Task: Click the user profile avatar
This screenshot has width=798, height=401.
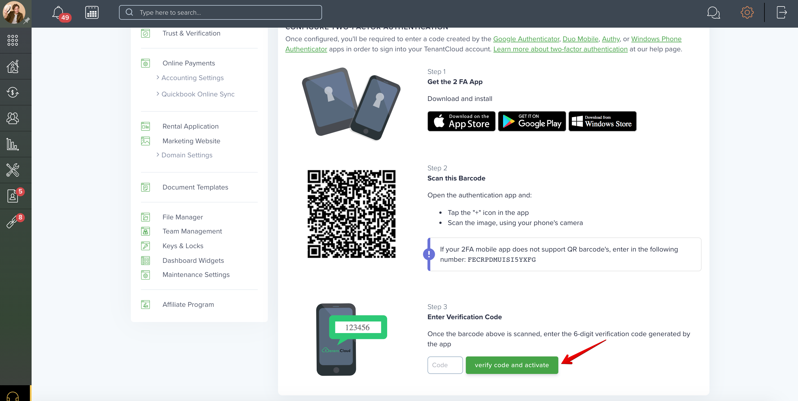Action: [14, 12]
